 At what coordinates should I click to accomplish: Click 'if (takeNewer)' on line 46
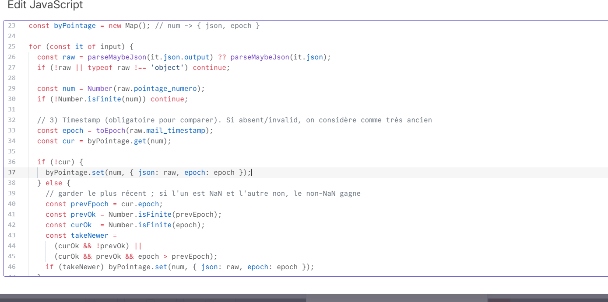click(x=74, y=267)
